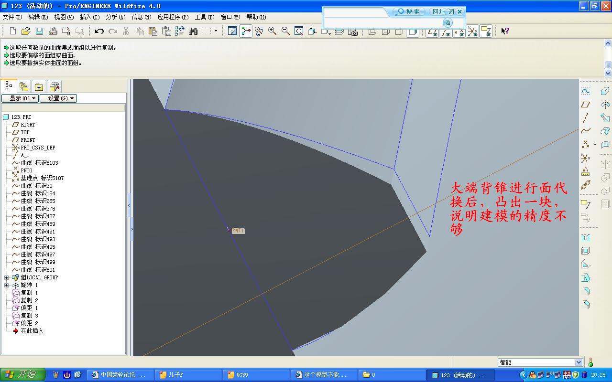Open the 设置 dropdown in model tree
Screen dimensions: 612x382
(58, 98)
